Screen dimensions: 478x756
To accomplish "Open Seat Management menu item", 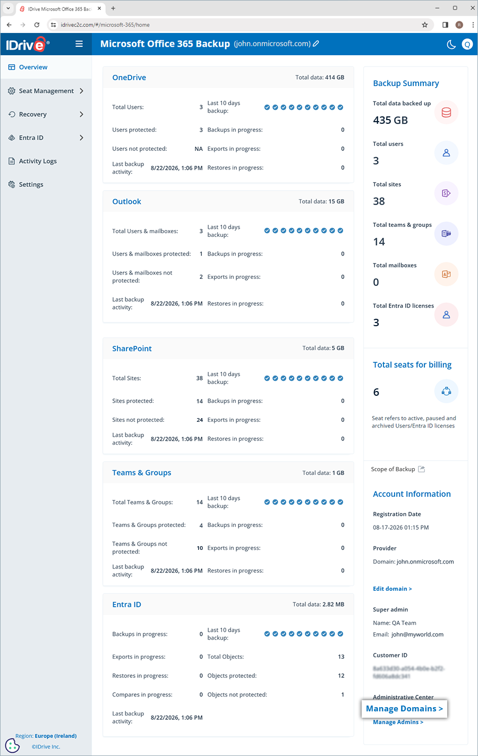I will click(x=46, y=91).
